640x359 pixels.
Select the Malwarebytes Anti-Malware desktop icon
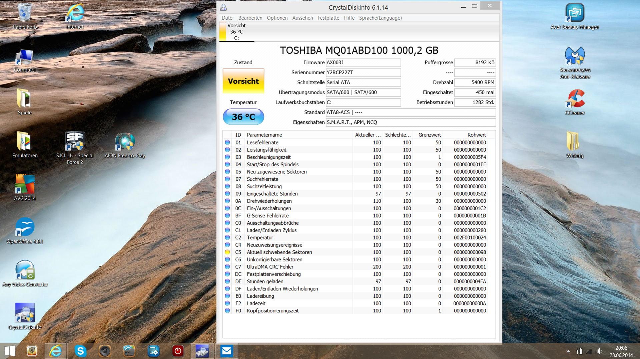(x=575, y=63)
